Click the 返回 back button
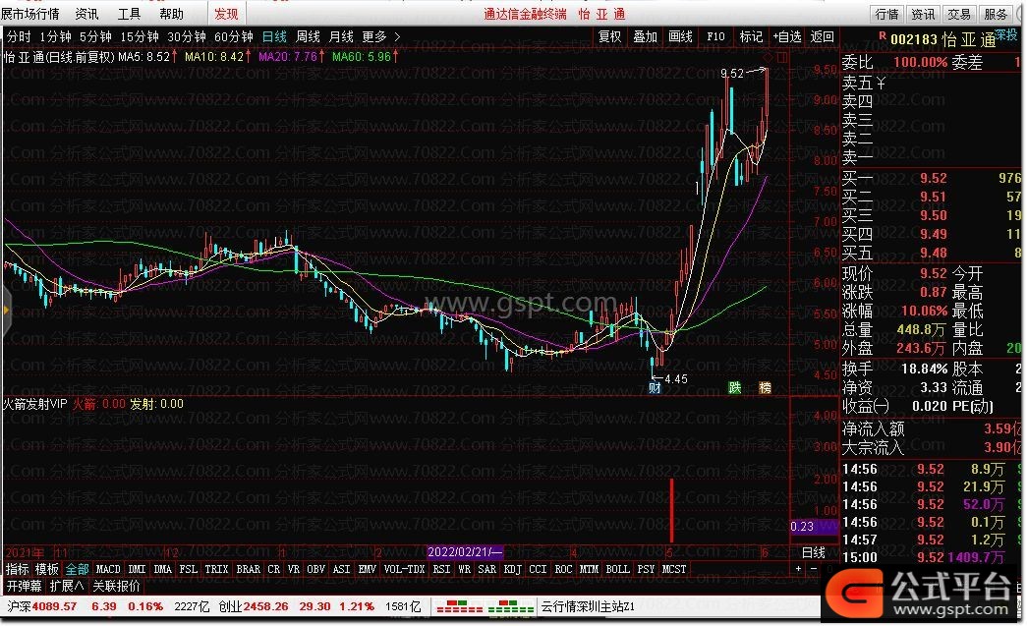 (823, 36)
